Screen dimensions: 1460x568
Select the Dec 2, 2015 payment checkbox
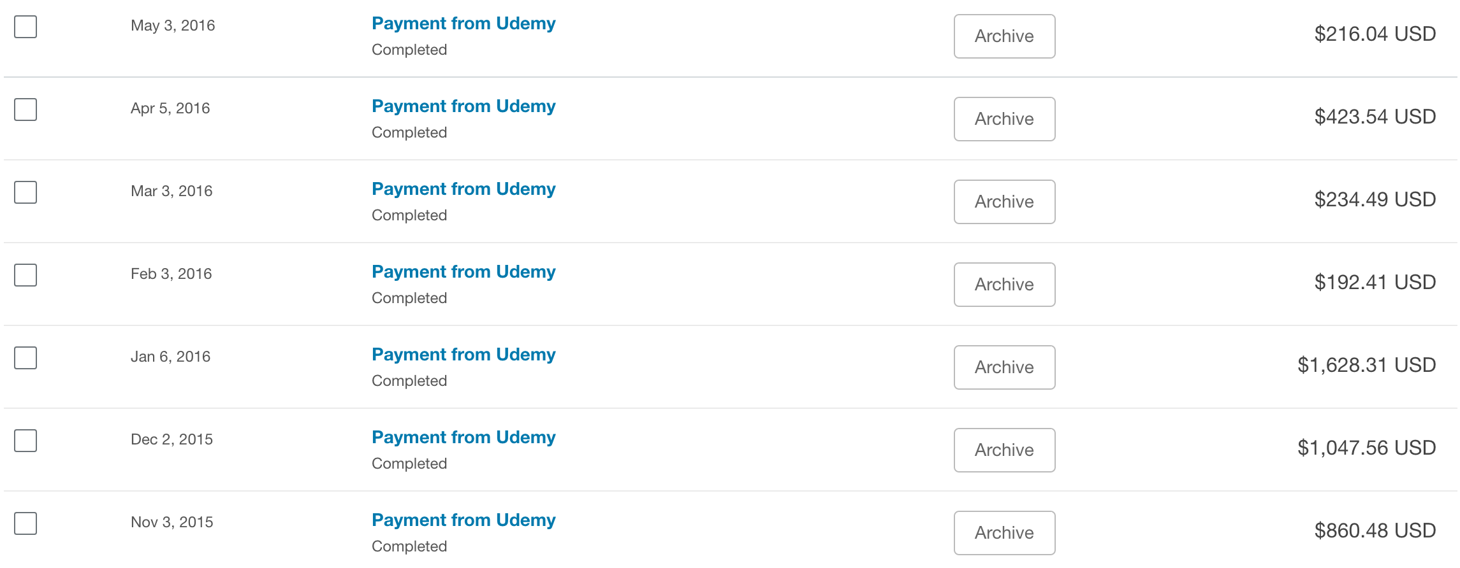pos(26,441)
